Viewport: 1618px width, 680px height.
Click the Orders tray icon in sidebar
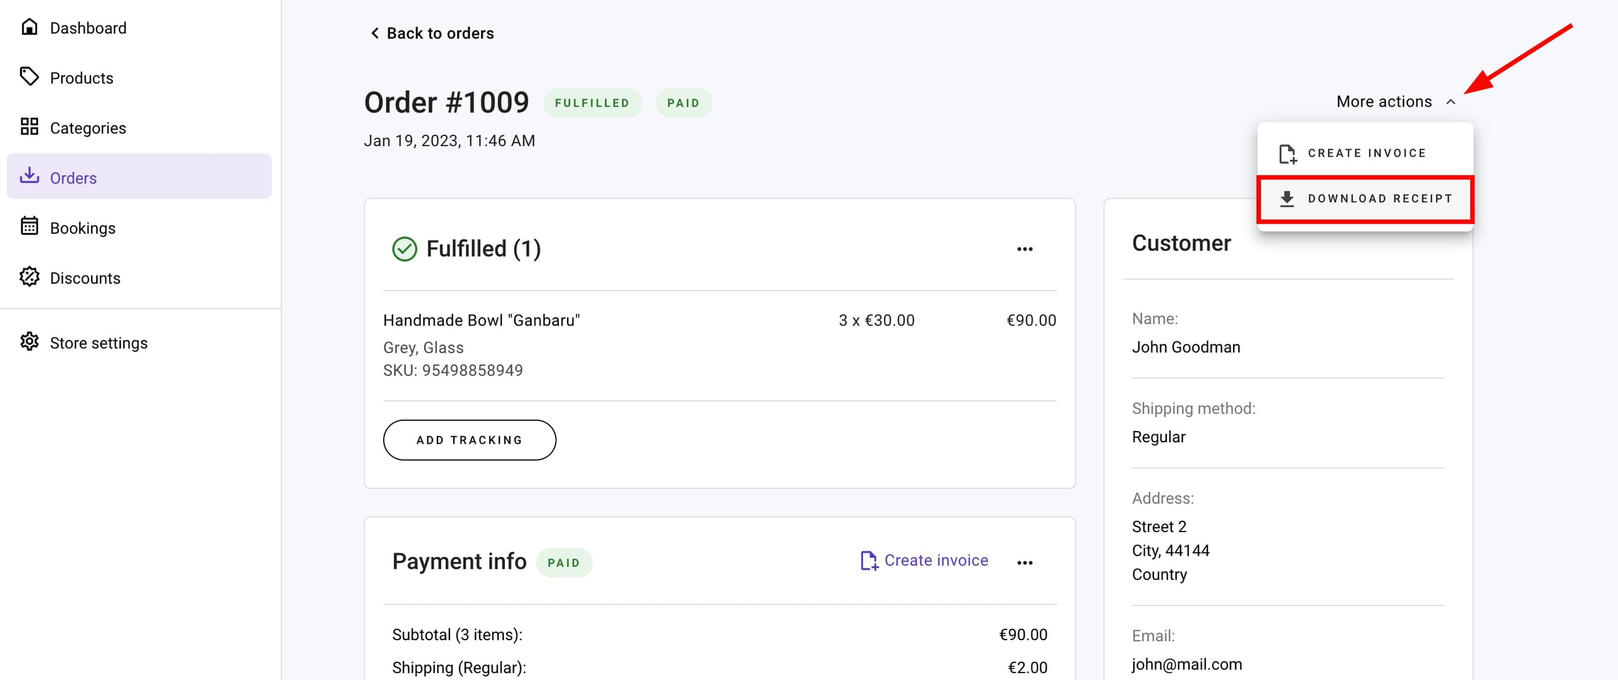click(x=29, y=176)
